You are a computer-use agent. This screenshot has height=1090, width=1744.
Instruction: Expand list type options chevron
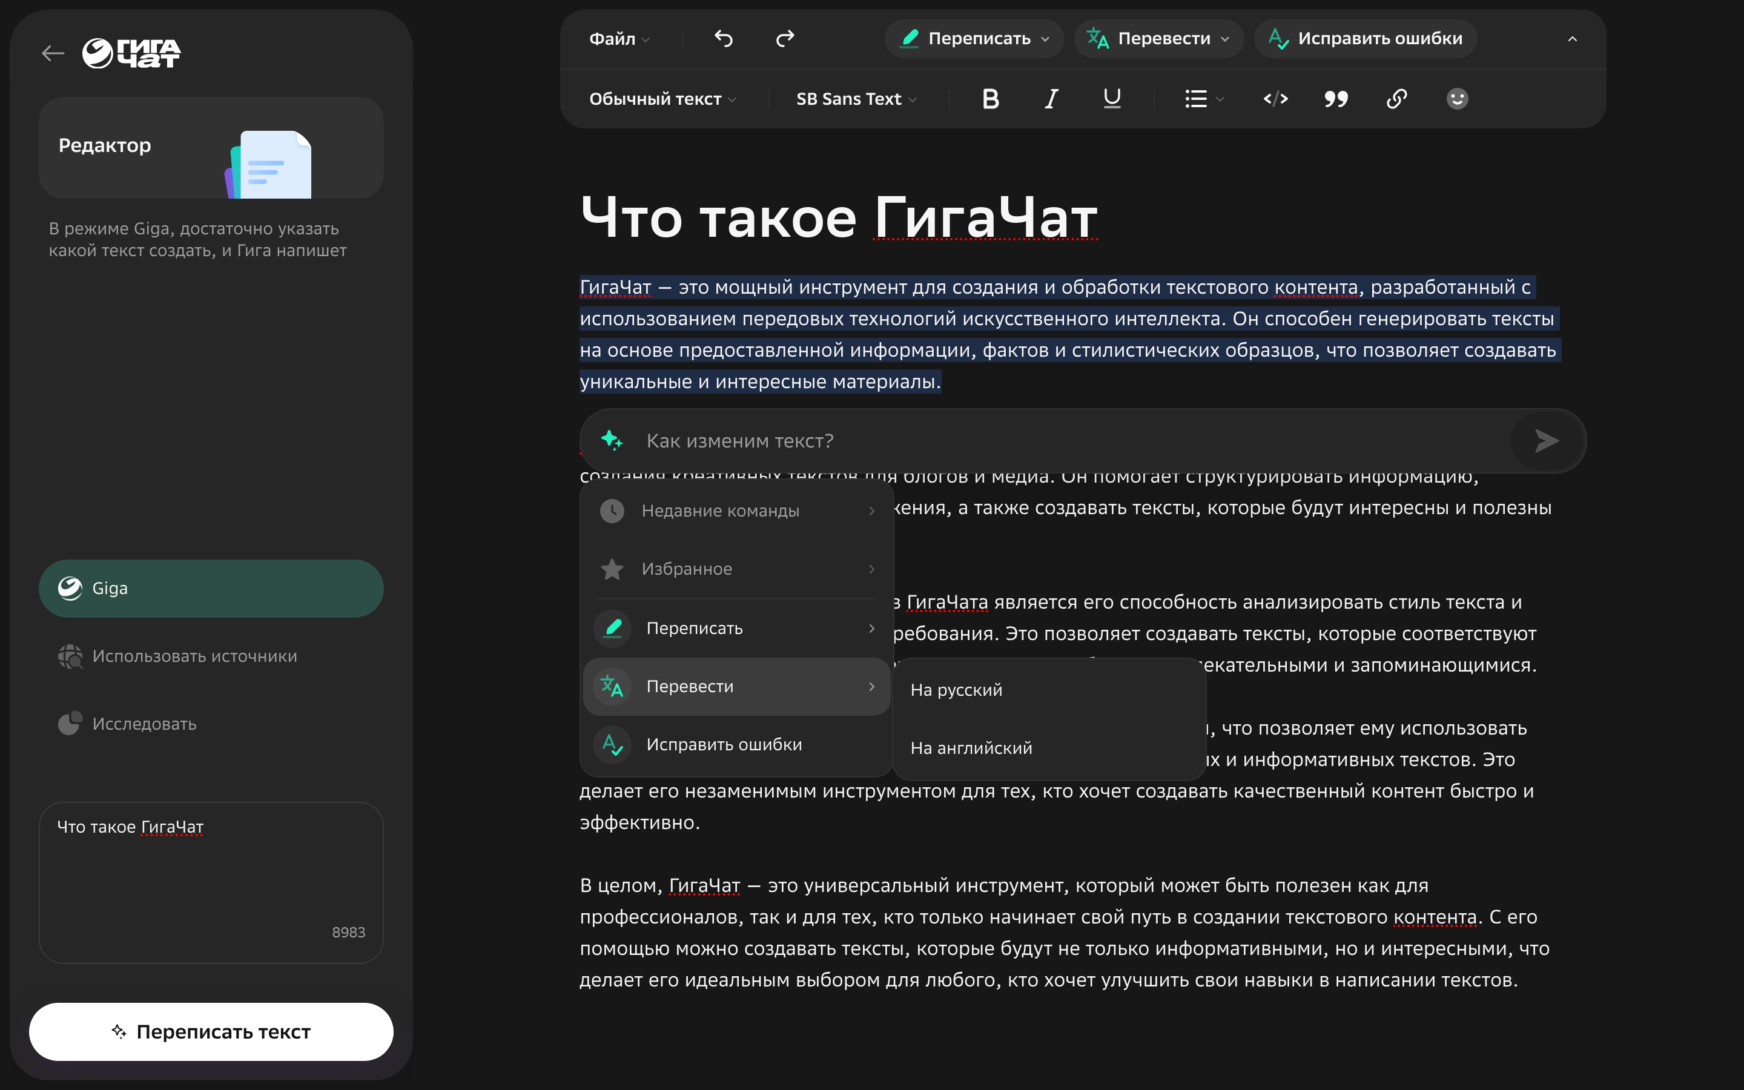pyautogui.click(x=1220, y=99)
